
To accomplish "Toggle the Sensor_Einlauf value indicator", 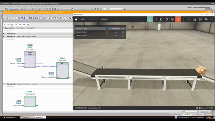I will [x=107, y=36].
